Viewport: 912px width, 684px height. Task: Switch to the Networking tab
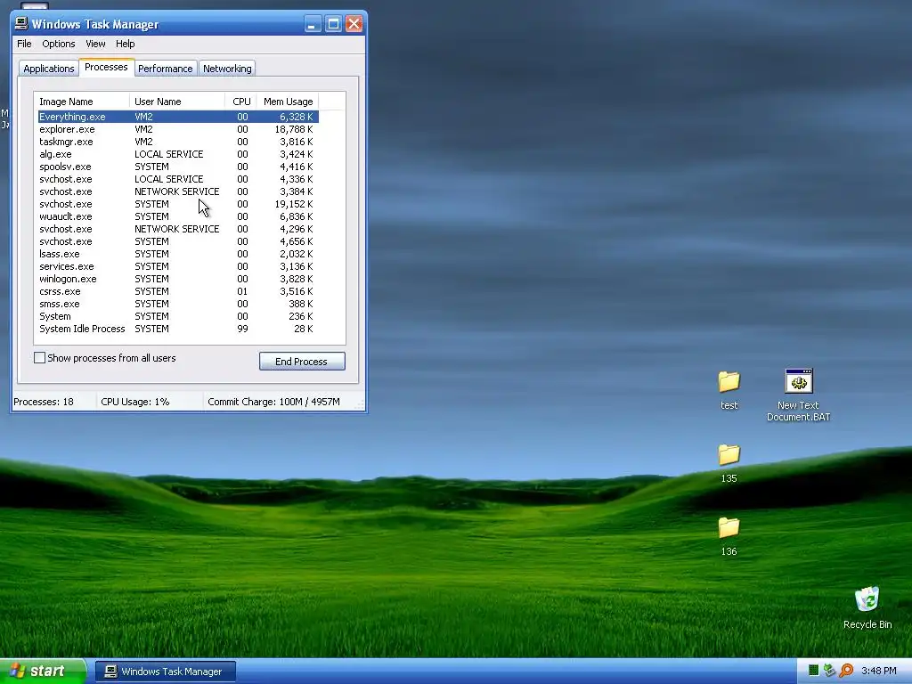(x=227, y=68)
